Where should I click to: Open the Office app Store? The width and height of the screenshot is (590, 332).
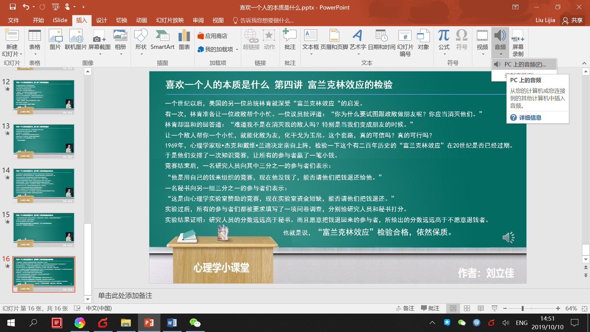[212, 36]
